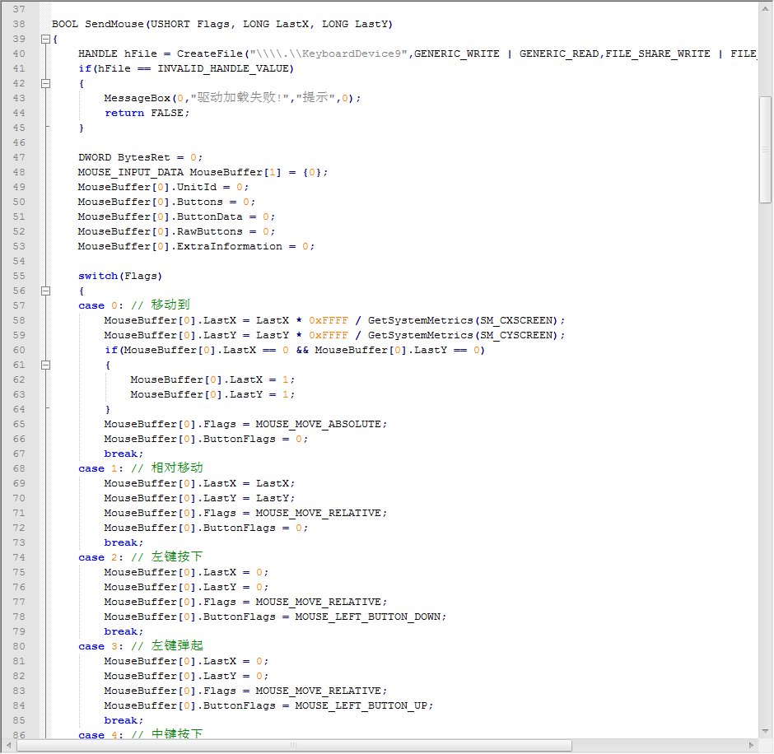Click the vertical scrollbar thumb

(x=765, y=148)
